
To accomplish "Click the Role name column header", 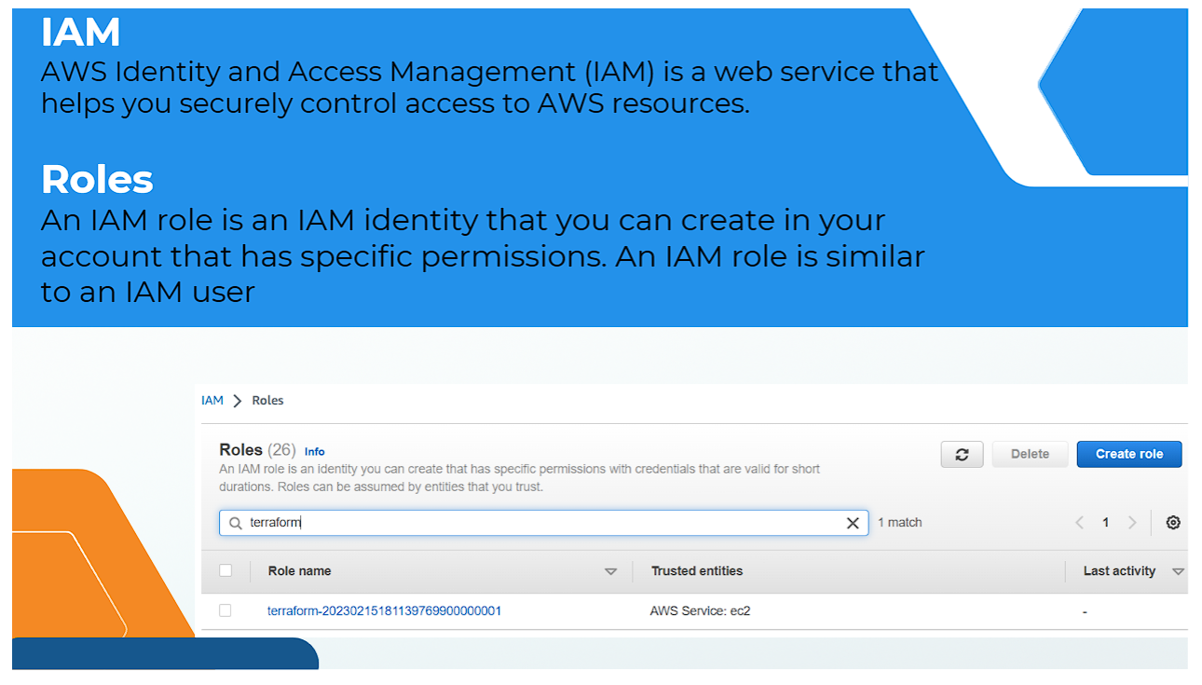I will click(299, 570).
